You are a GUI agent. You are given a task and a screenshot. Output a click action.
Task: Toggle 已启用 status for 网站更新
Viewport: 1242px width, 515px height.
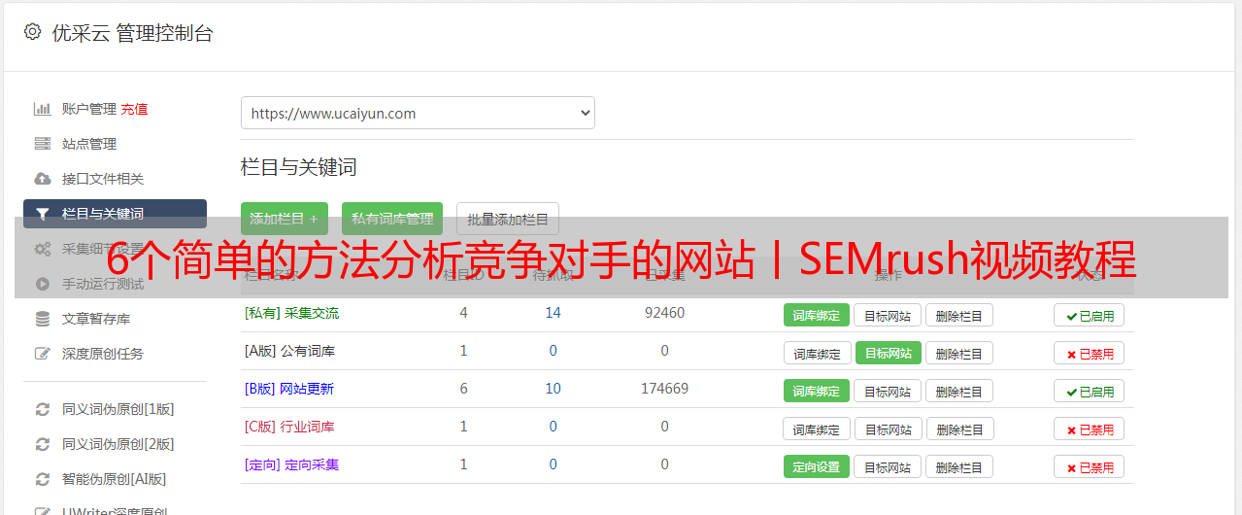point(1090,391)
